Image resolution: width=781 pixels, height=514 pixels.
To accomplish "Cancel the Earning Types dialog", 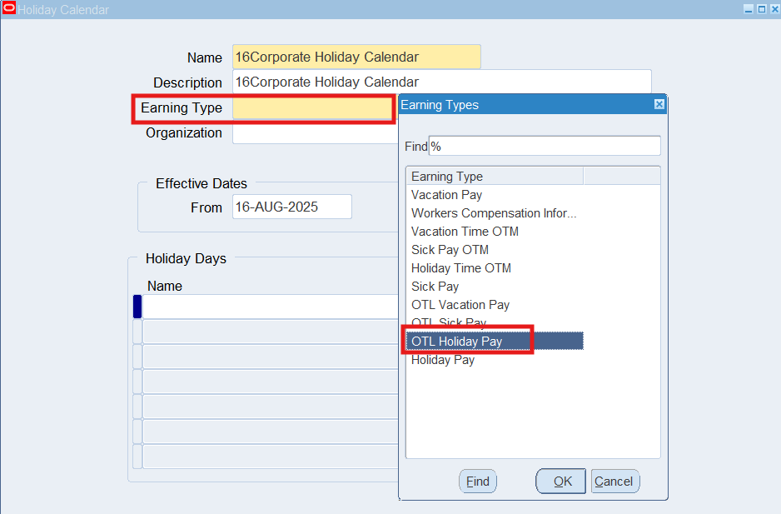I will point(614,482).
